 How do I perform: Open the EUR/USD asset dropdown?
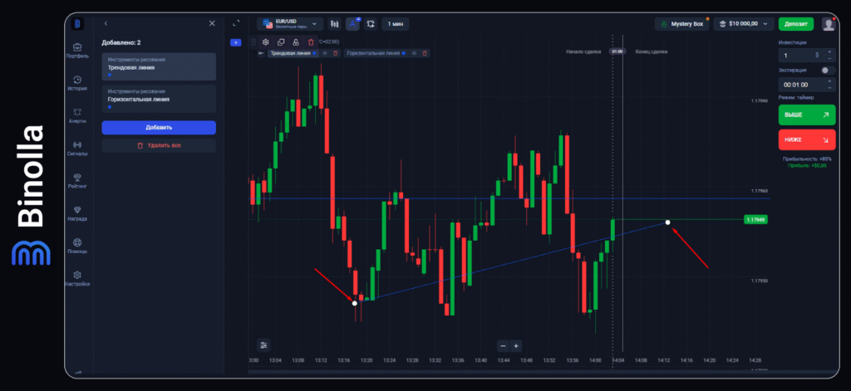click(x=289, y=24)
